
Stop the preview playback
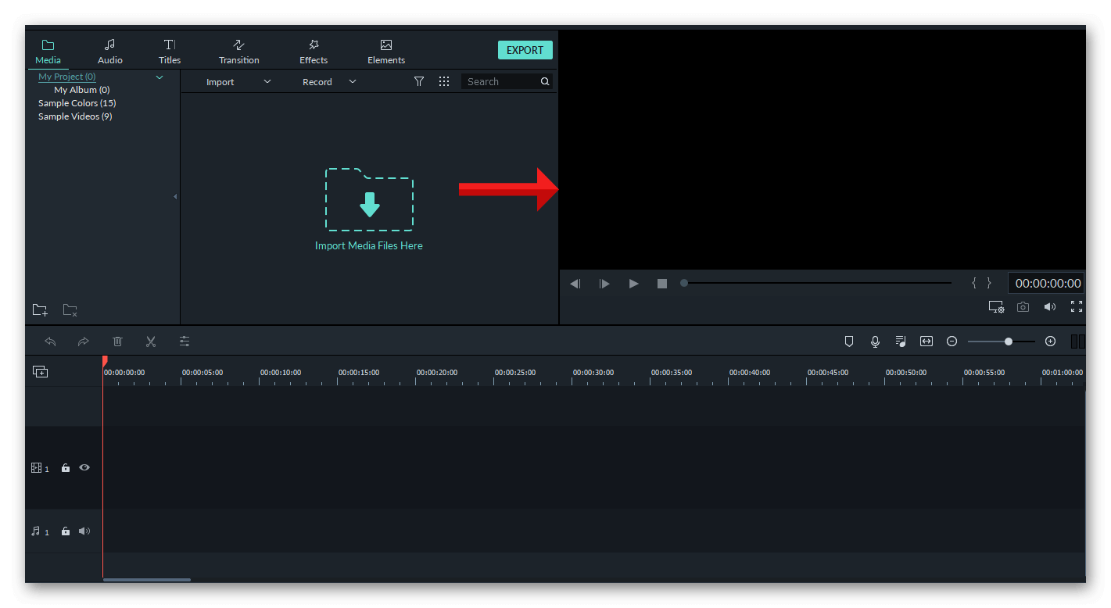click(662, 284)
